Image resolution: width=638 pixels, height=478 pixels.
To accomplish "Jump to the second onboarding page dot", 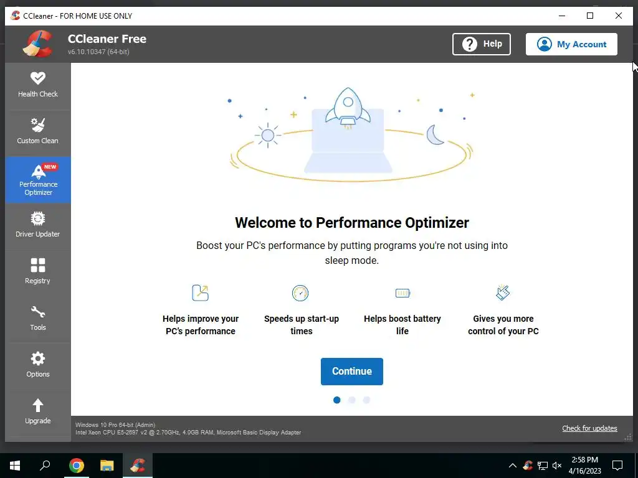I will click(x=351, y=400).
